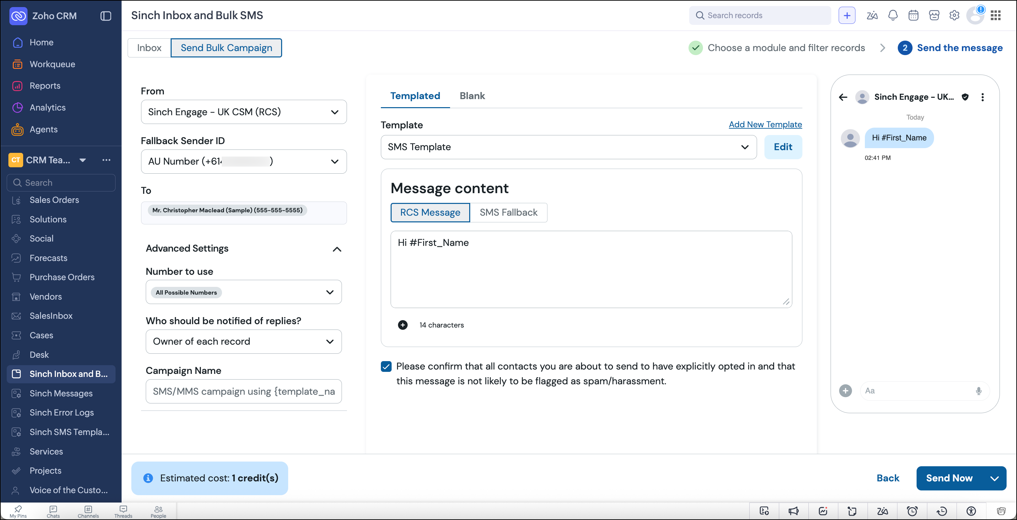Image resolution: width=1017 pixels, height=520 pixels.
Task: Open the calendar icon in top bar
Action: [913, 15]
